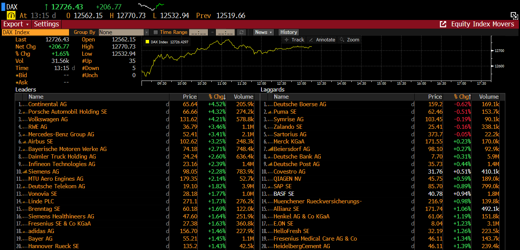520x250 pixels.
Task: Expand the News dropdown menu
Action: [263, 32]
